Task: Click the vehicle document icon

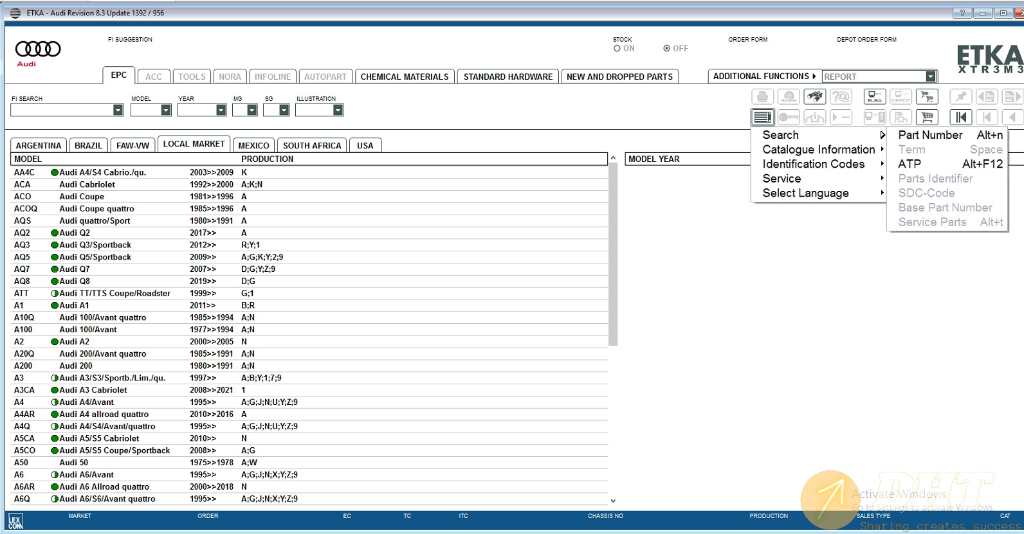Action: [x=901, y=117]
